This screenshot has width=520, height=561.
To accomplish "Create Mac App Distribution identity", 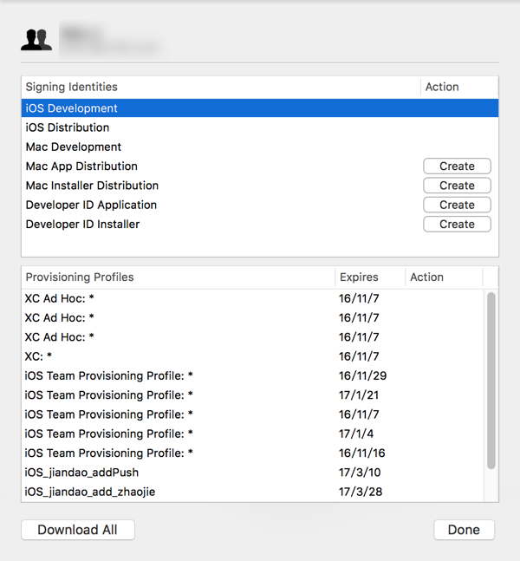I will click(x=457, y=166).
